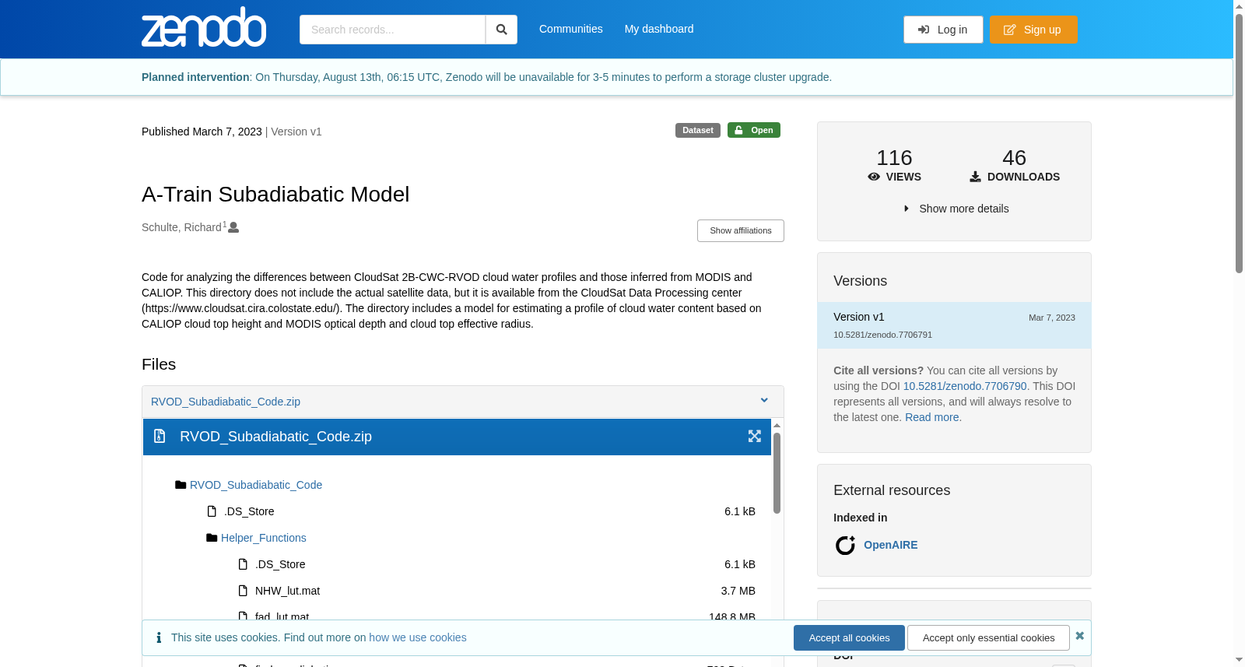This screenshot has width=1245, height=667.
Task: Open the RVOD_Subadiabatic_Code folder link
Action: [x=256, y=485]
